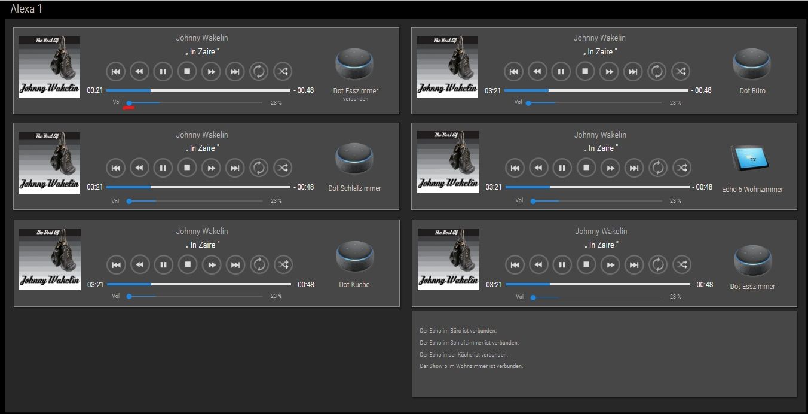This screenshot has width=808, height=414.
Task: Fast-forward the song on Dot Schlafzimmer
Action: click(x=211, y=168)
